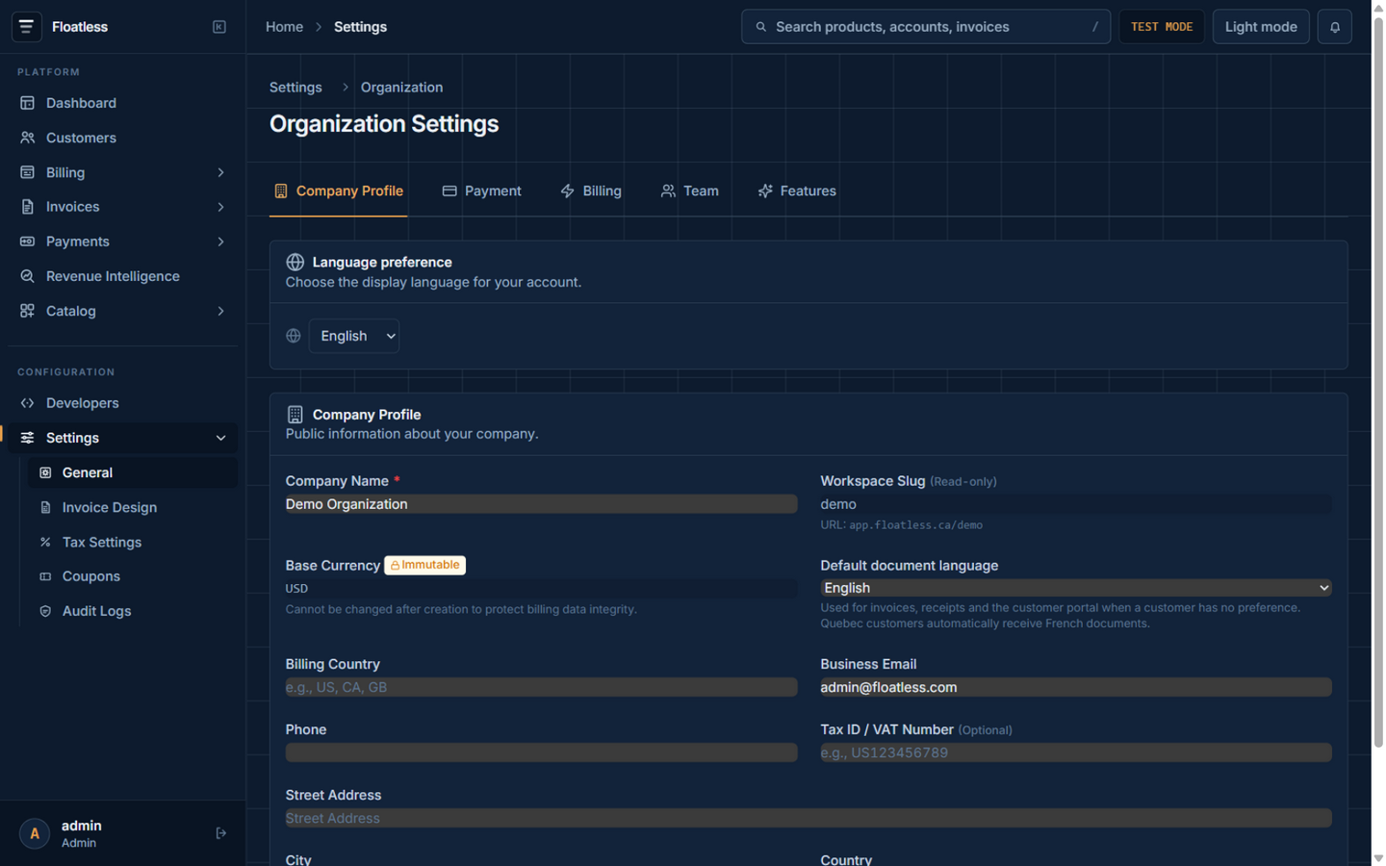Click the Business Email field
The height and width of the screenshot is (866, 1386).
[x=1075, y=687]
